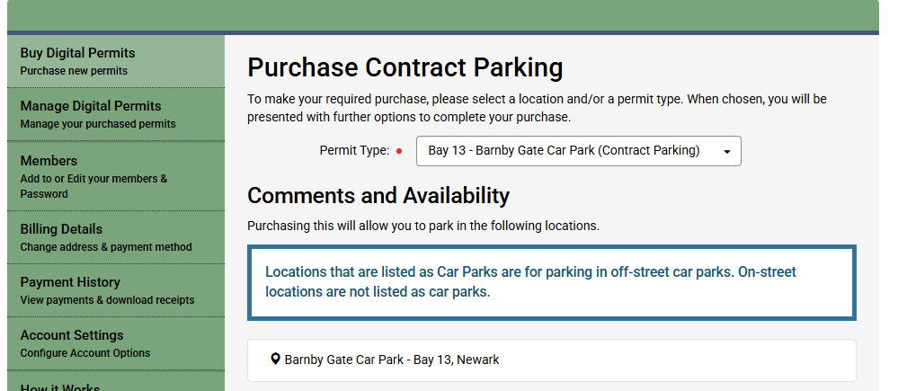Open Account Settings in the sidebar

pyautogui.click(x=72, y=335)
